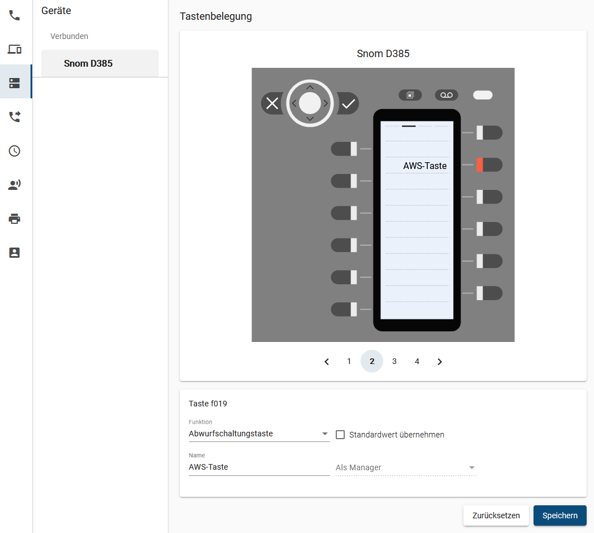Click the navigation down arrow

[310, 119]
